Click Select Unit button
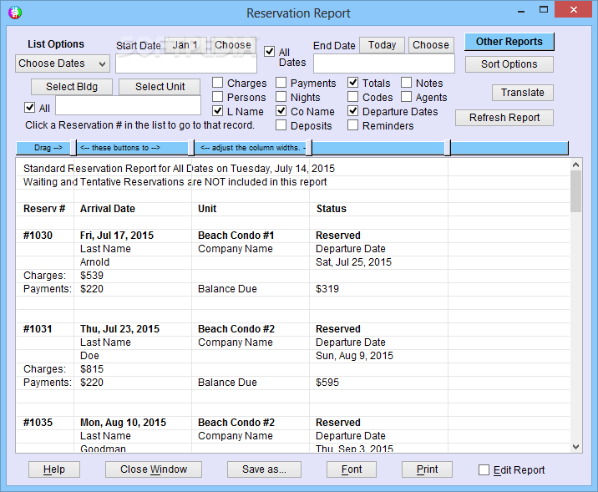Screen dimensions: 598x492 tap(160, 87)
